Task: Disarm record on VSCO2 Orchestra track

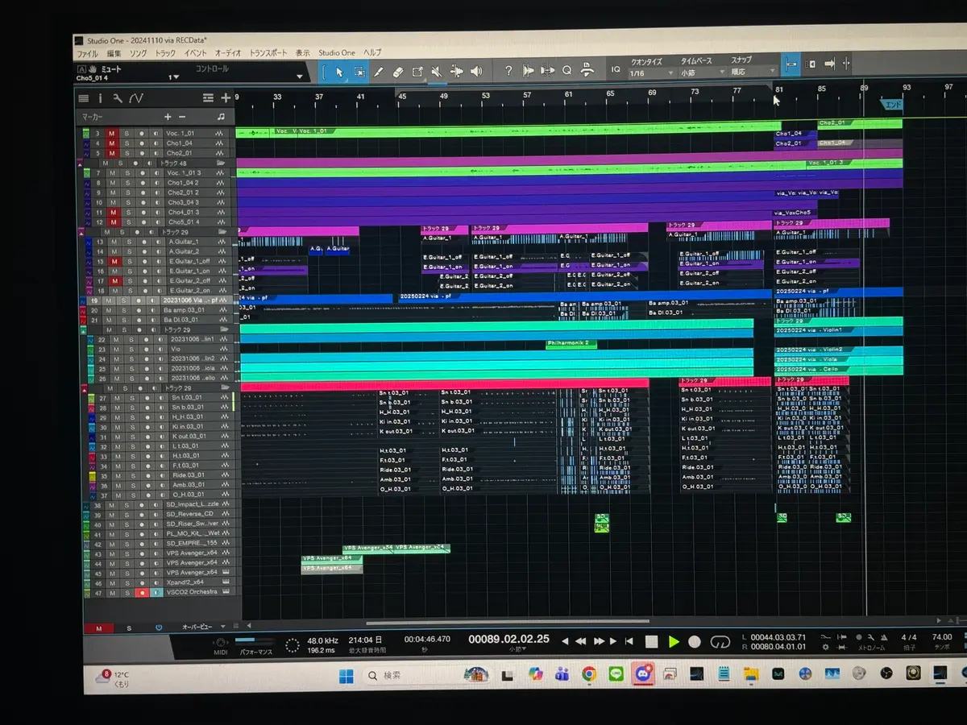Action: [142, 592]
